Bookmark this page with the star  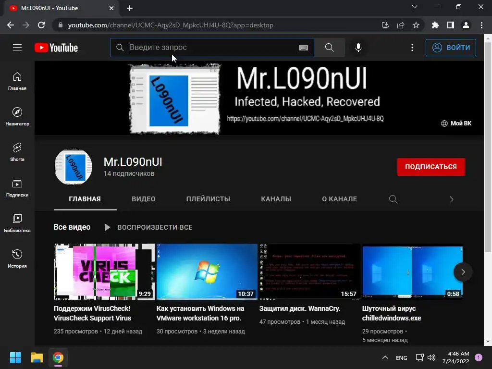tap(416, 25)
